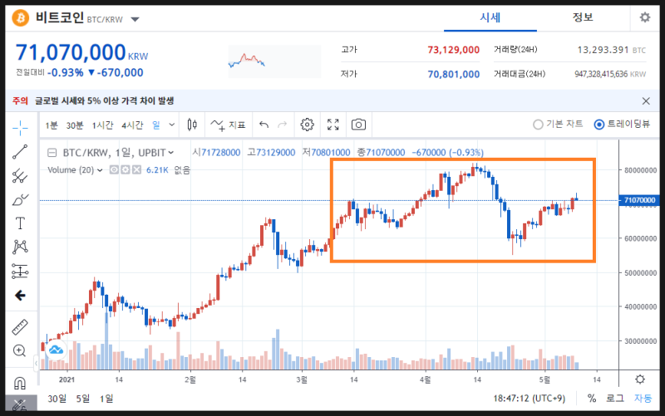This screenshot has height=416, width=665.
Task: Click the 71,070,000 current price
Action: [71, 52]
